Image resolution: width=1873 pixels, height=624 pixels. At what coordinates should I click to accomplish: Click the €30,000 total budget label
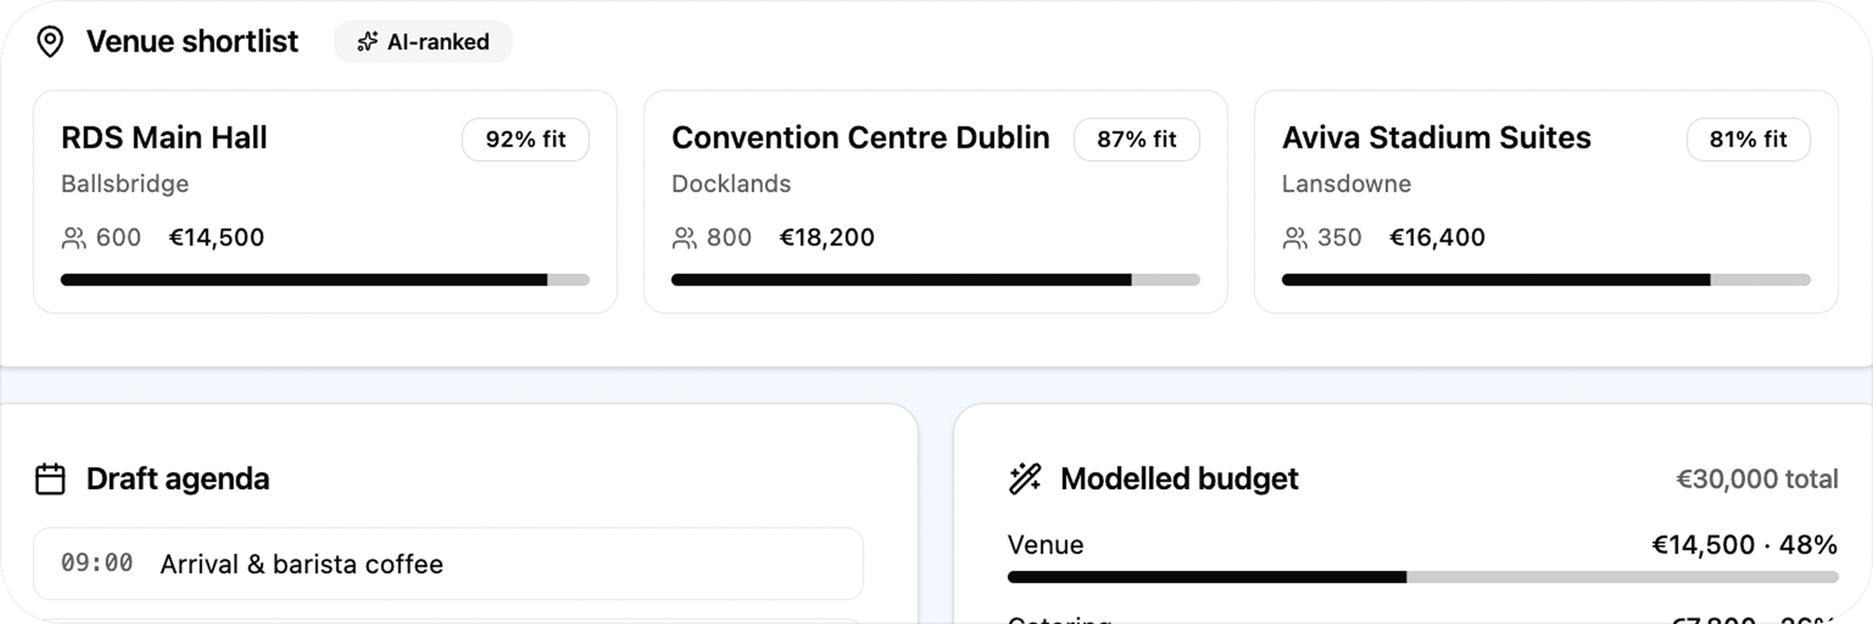(x=1757, y=479)
